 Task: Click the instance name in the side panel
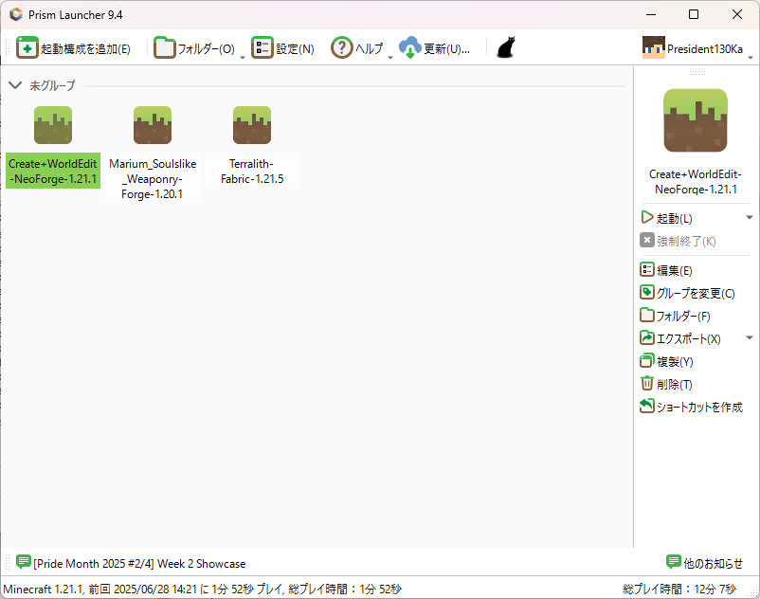tap(696, 182)
